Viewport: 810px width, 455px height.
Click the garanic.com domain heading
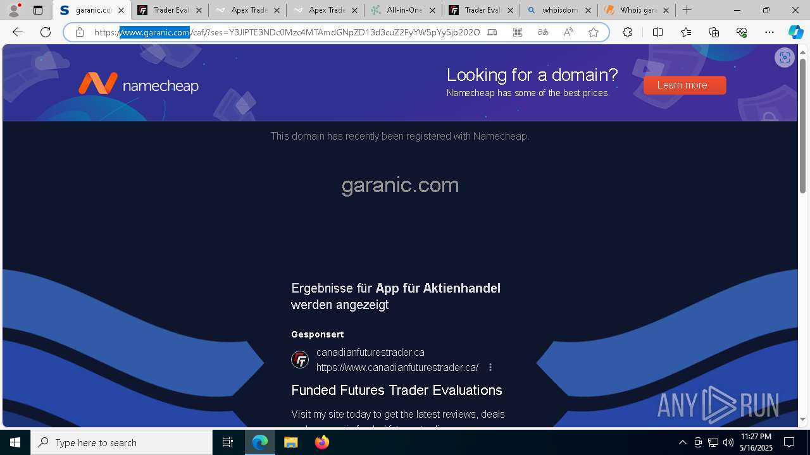coord(400,185)
